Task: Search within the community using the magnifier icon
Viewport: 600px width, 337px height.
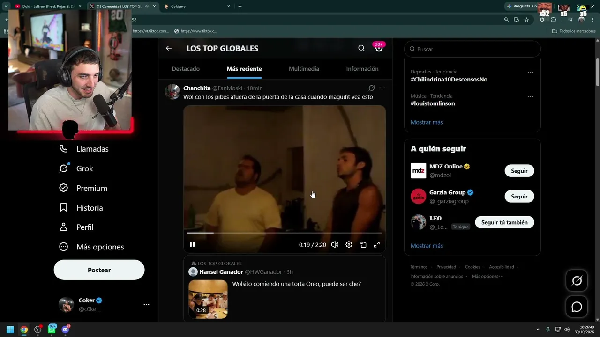Action: 361,48
